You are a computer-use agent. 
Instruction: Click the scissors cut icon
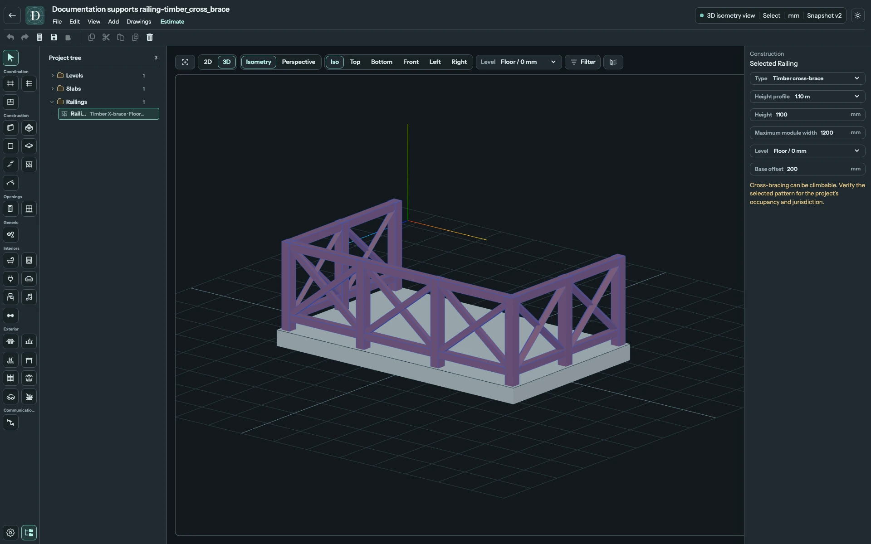[106, 37]
